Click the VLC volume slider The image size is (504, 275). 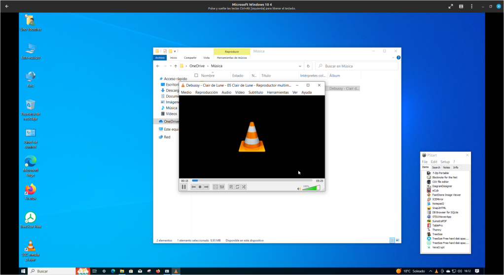click(x=311, y=188)
